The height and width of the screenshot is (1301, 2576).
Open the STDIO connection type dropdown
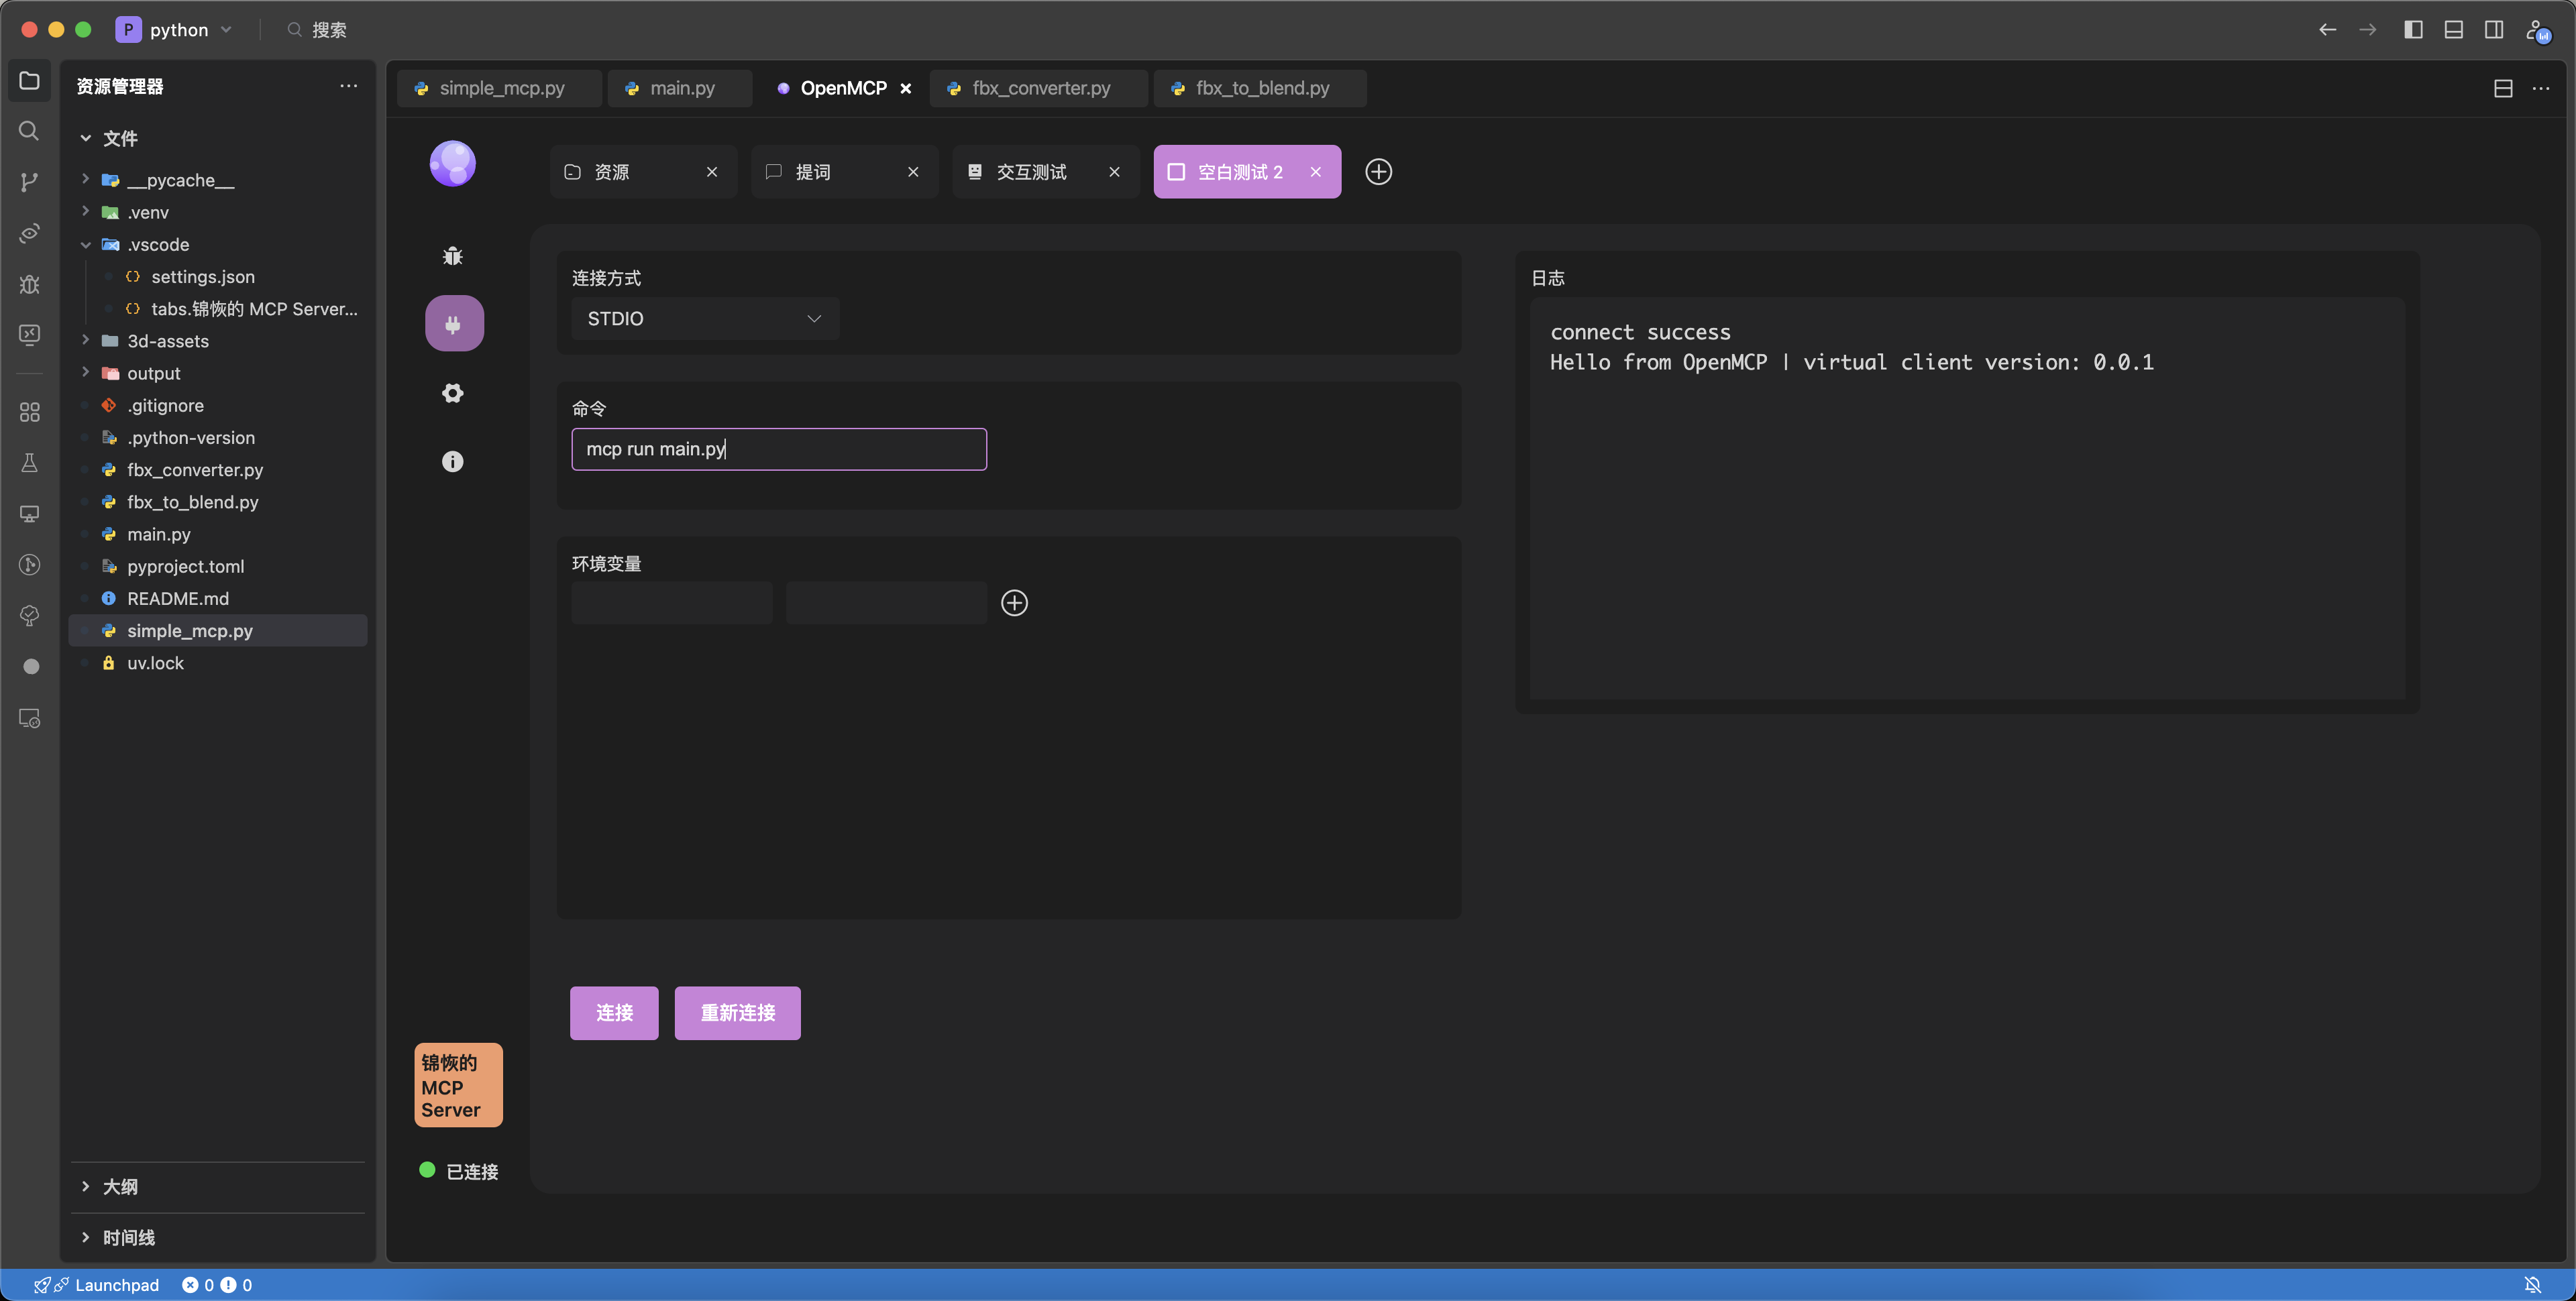point(704,319)
